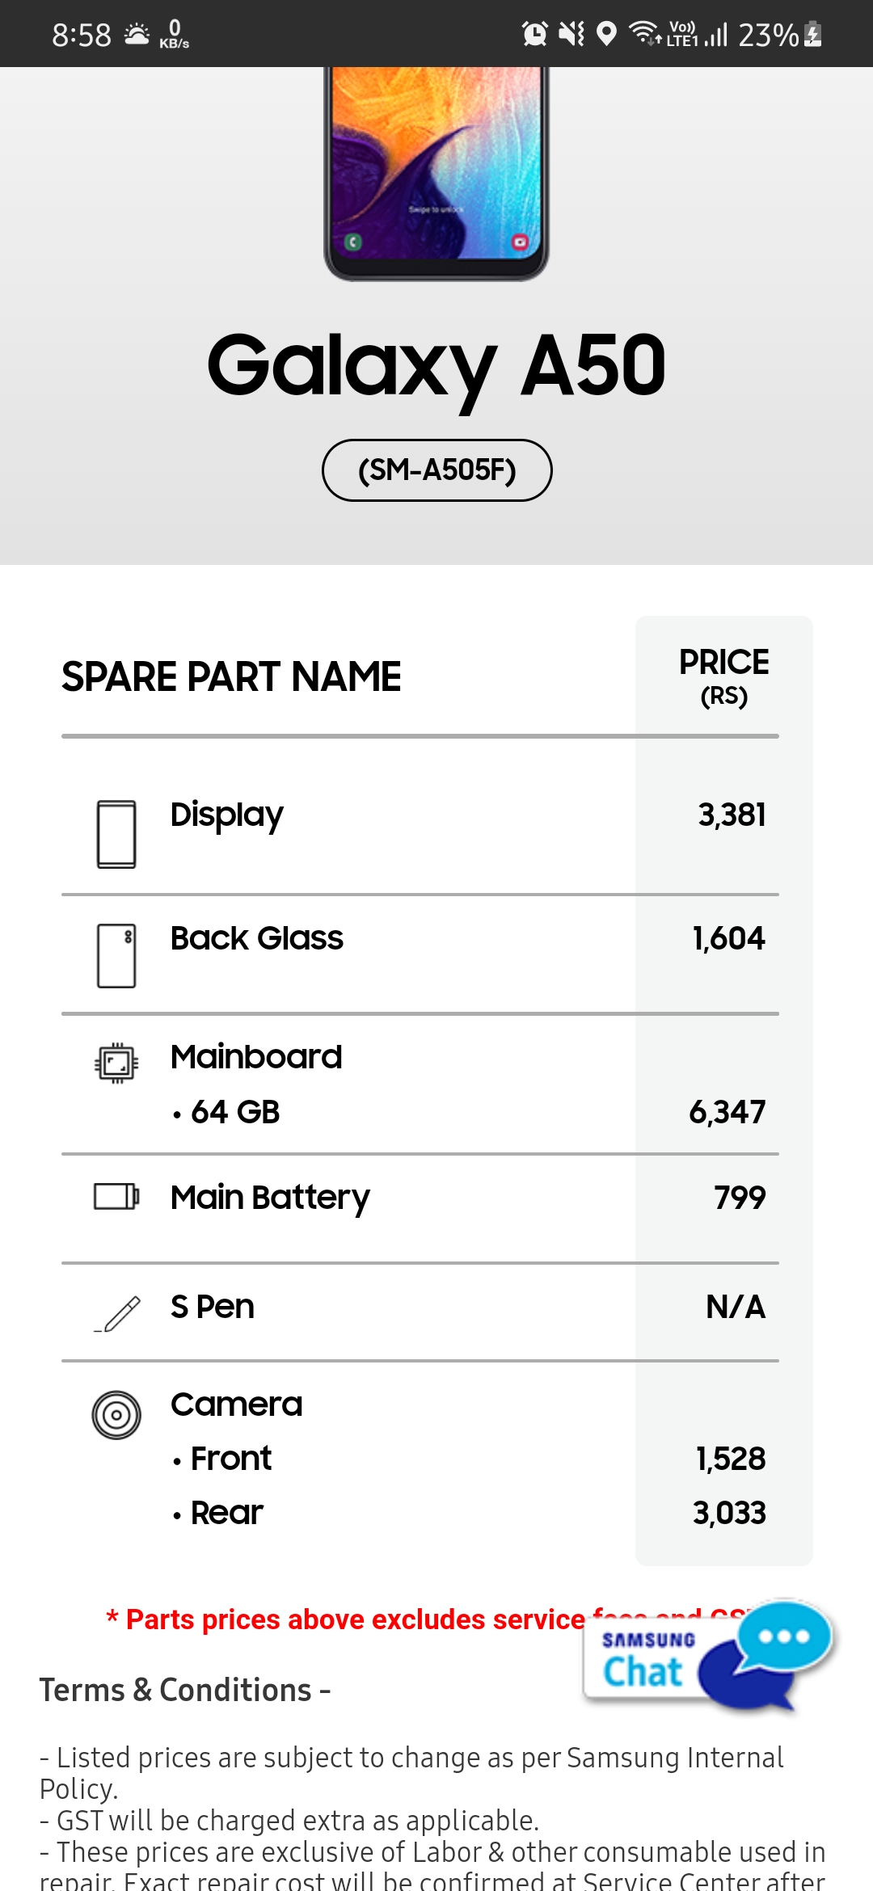
Task: Click the Main Battery icon
Action: [114, 1196]
